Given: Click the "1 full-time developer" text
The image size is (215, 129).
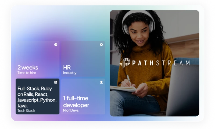Looking at the screenshot, I should [76, 102].
